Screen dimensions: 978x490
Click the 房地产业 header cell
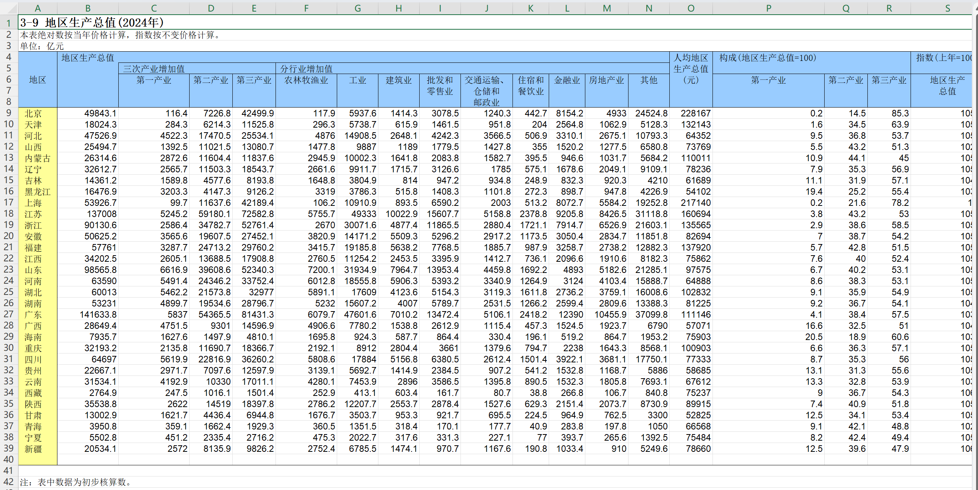(606, 80)
